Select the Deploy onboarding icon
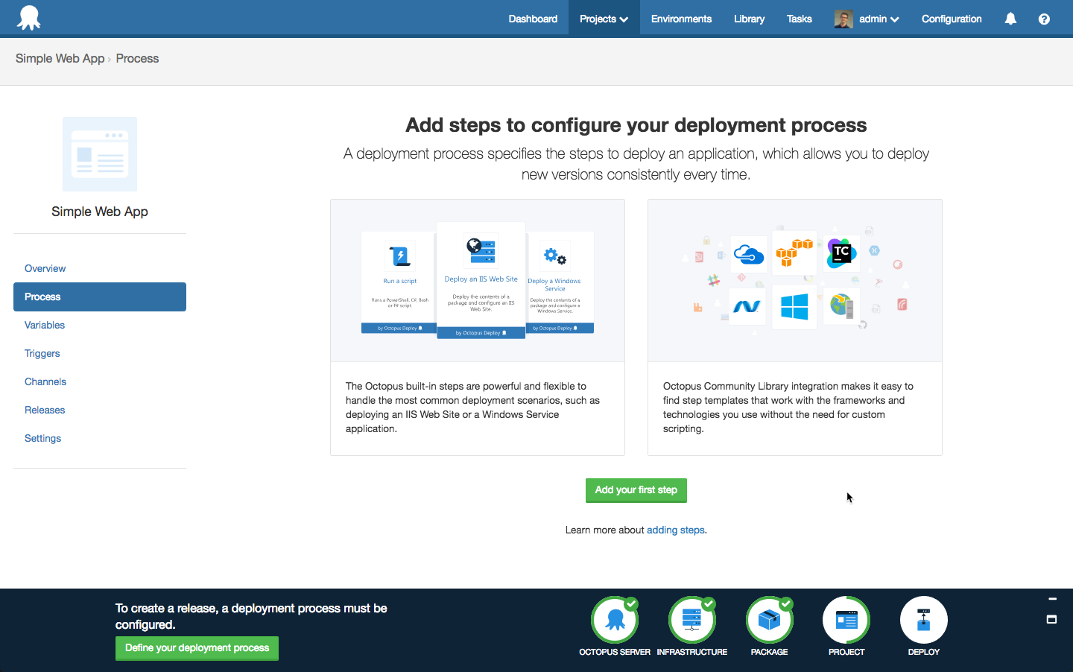The image size is (1073, 672). click(x=923, y=620)
